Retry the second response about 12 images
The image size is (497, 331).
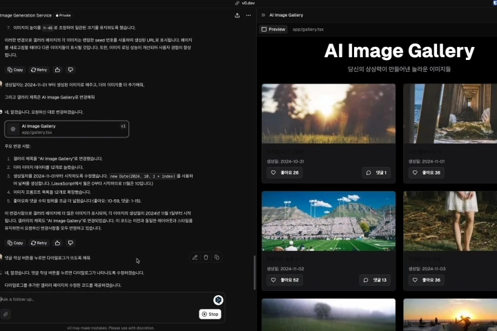39,243
